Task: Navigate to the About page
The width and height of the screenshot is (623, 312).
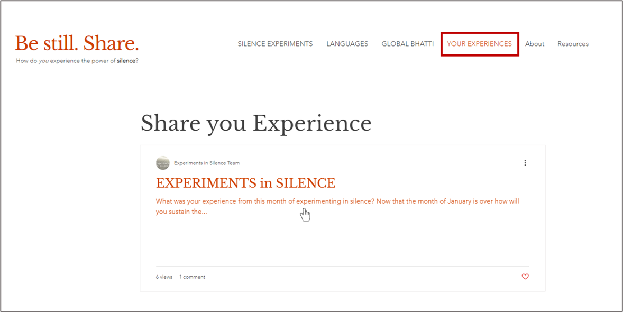Action: 534,44
